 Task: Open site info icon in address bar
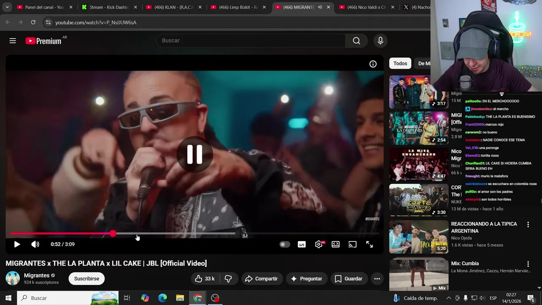pos(48,22)
